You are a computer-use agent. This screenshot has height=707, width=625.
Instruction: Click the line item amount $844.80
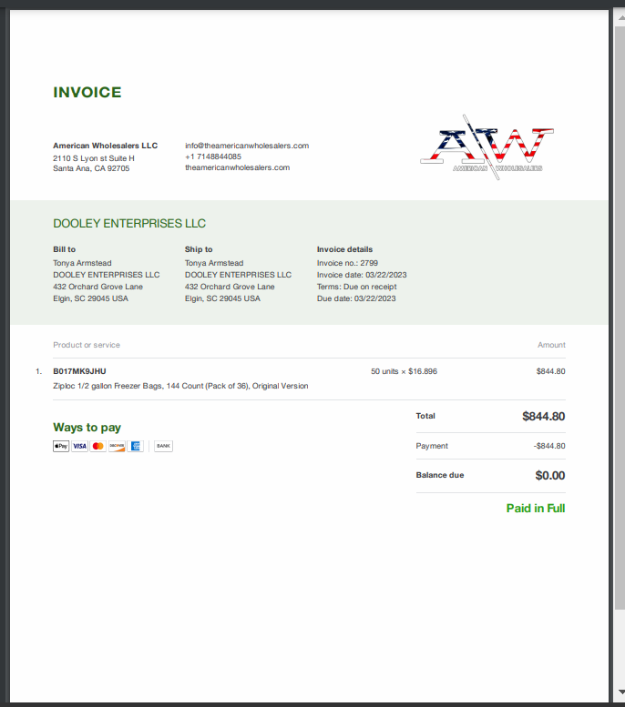[551, 371]
